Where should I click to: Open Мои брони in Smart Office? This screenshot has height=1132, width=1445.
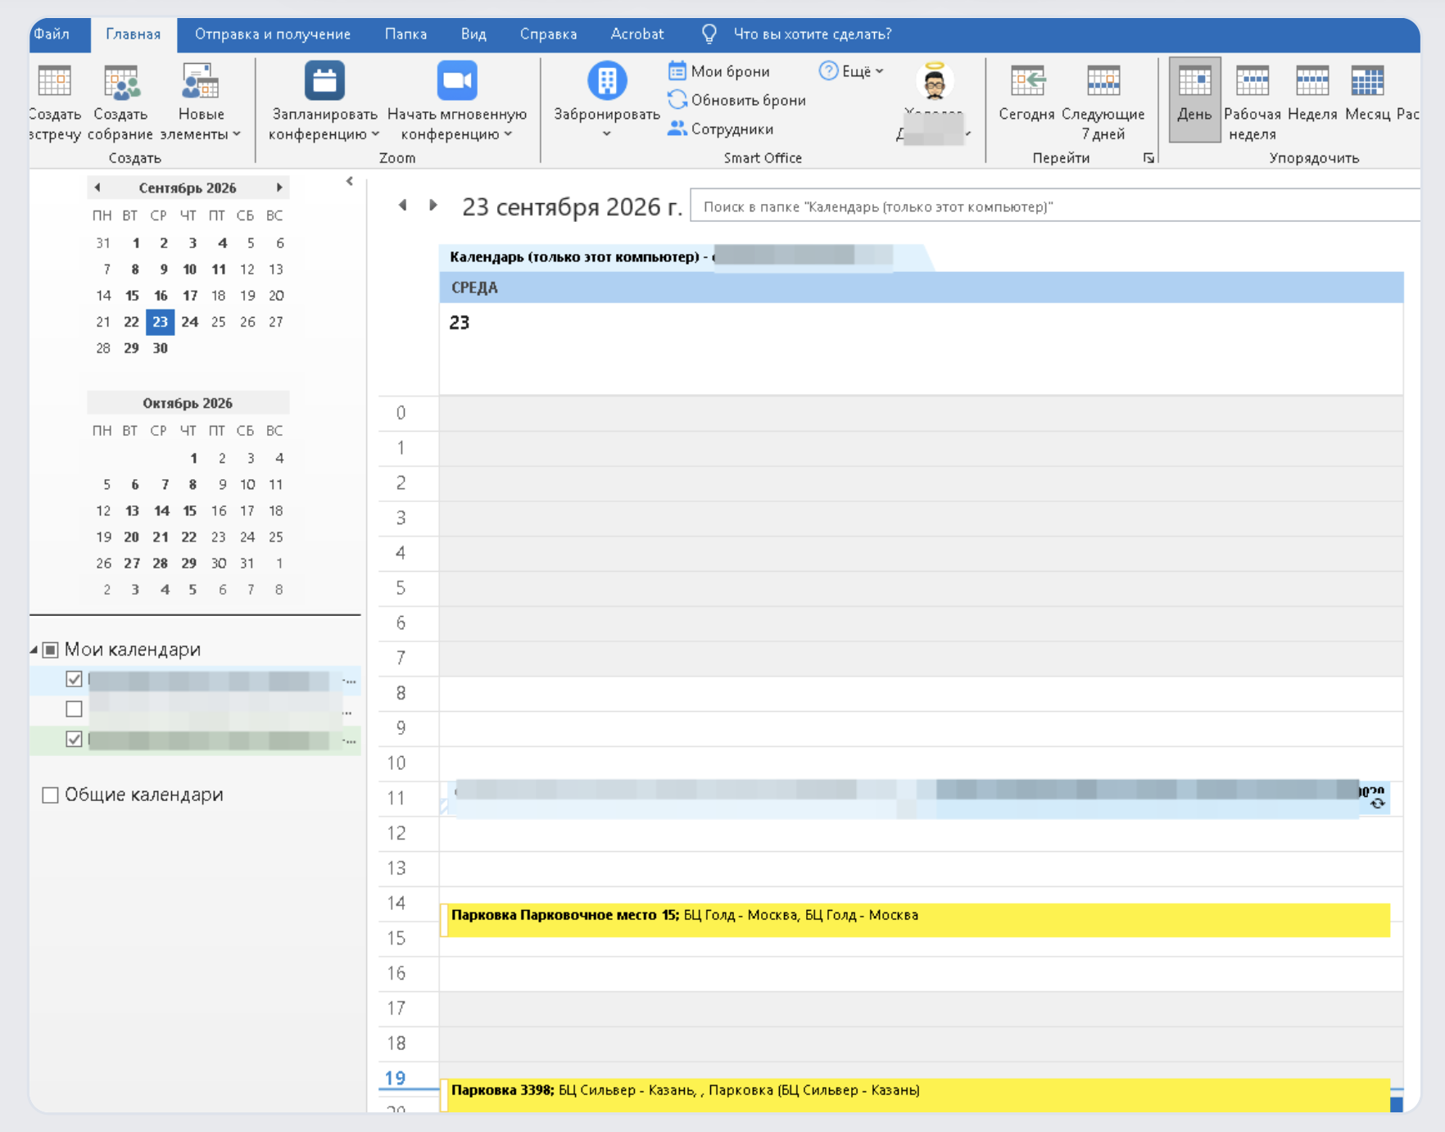[x=719, y=71]
